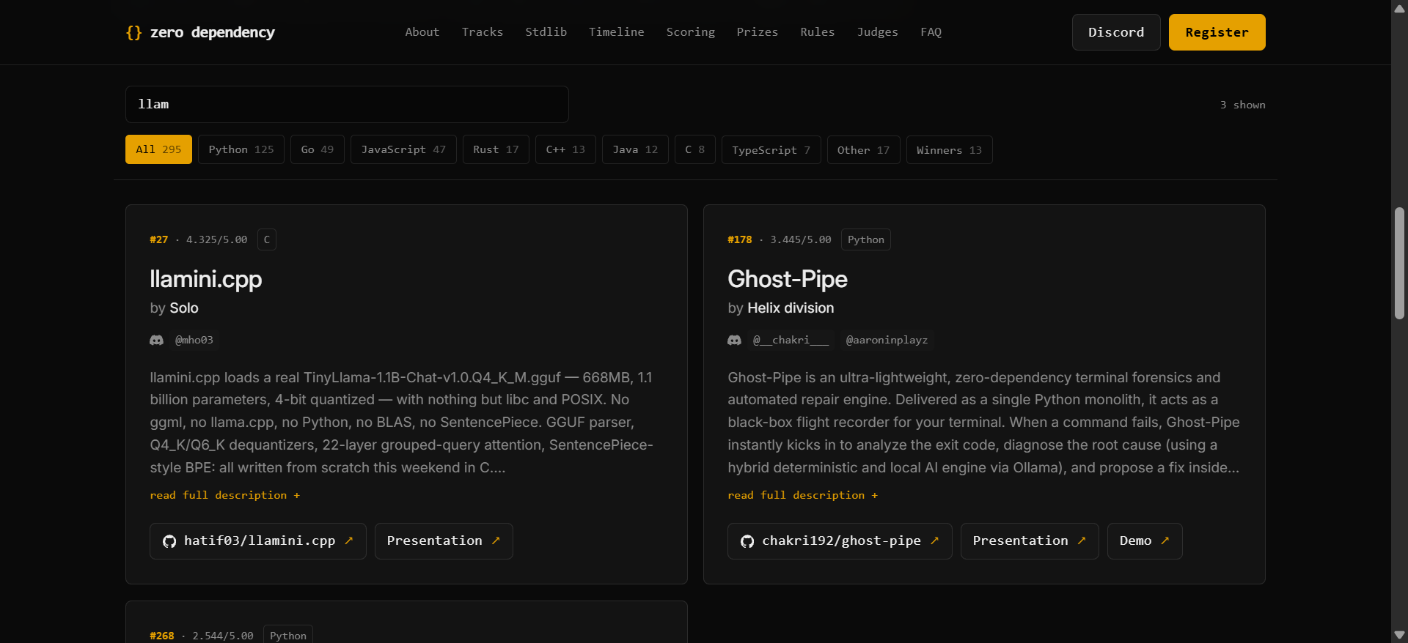
Task: Click the page vertical scrollbar thumb
Action: [1399, 264]
